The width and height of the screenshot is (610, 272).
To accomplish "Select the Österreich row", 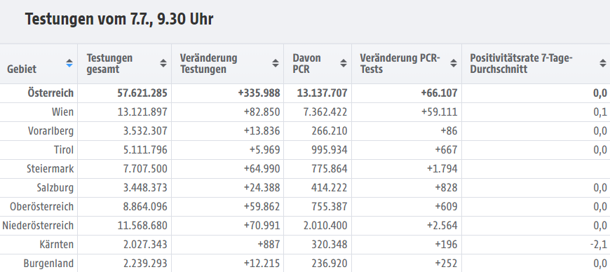I will [305, 93].
